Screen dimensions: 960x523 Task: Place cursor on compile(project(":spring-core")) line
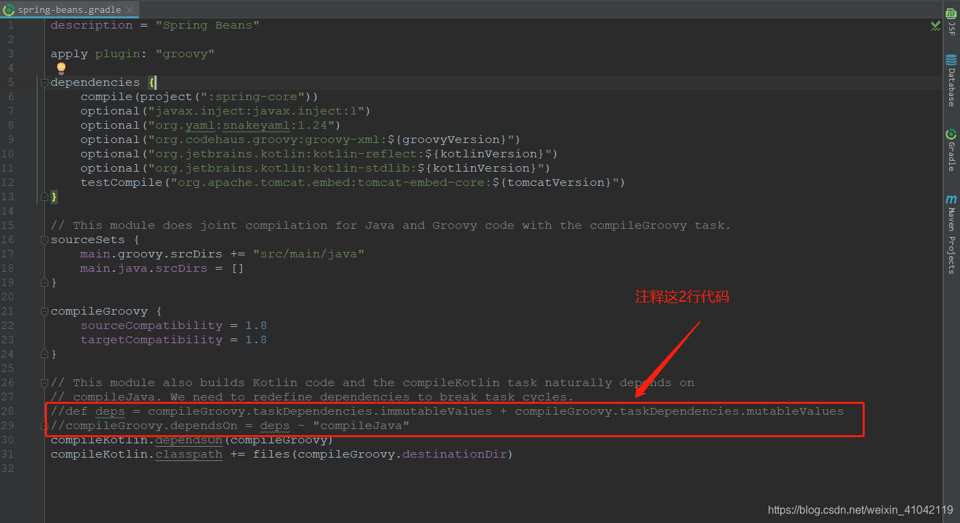(199, 97)
